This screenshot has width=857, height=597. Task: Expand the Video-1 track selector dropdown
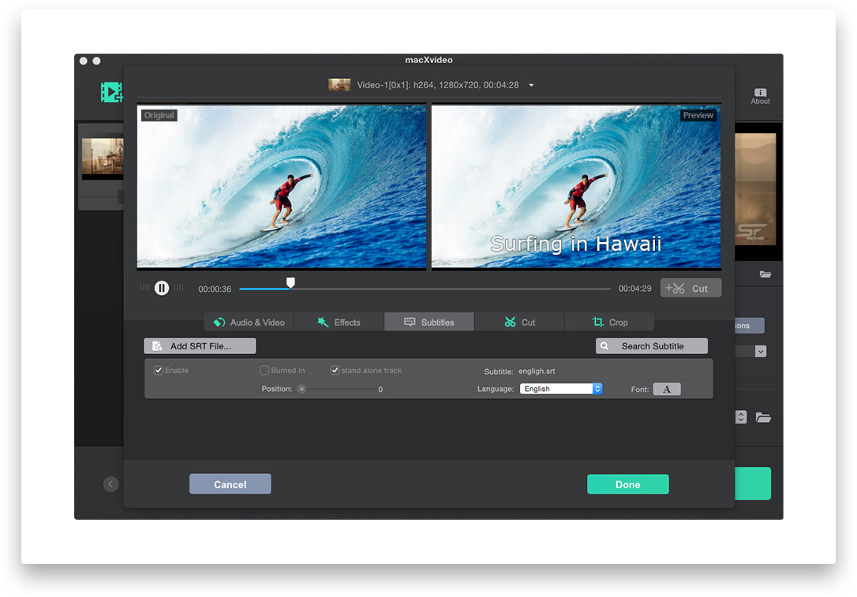tap(531, 85)
